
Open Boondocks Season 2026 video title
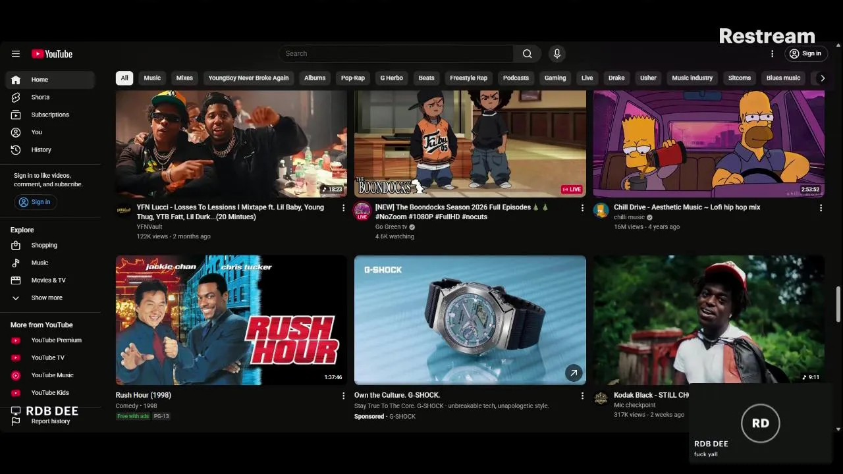pyautogui.click(x=462, y=212)
